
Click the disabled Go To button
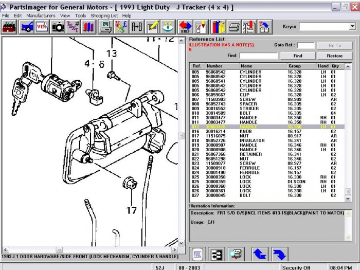click(x=334, y=45)
